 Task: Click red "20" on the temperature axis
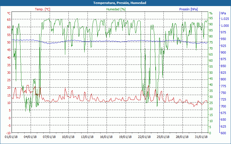9,88
